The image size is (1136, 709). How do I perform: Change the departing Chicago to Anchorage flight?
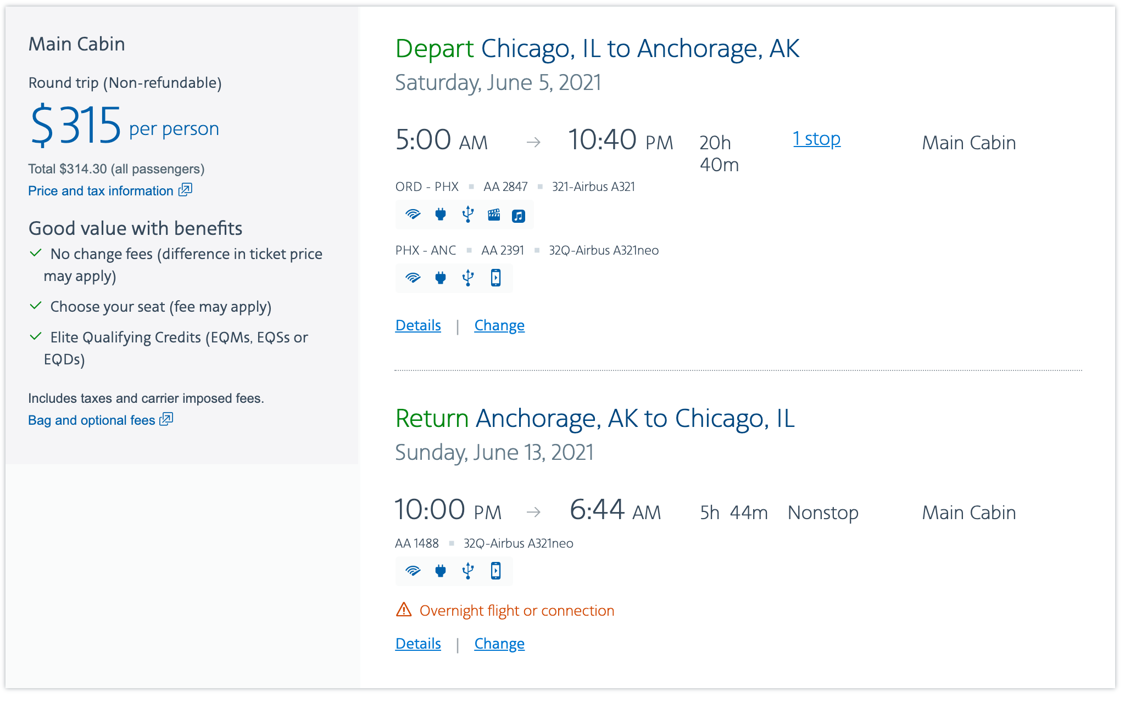pyautogui.click(x=499, y=325)
